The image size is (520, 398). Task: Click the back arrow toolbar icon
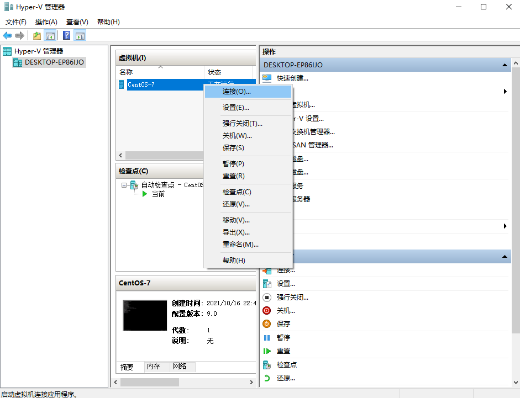point(7,35)
